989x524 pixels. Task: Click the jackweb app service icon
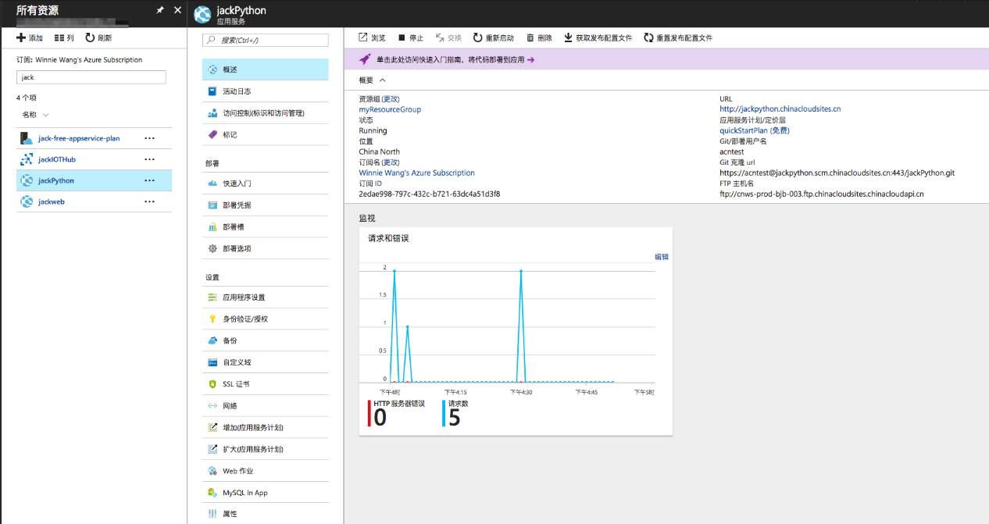tap(26, 201)
